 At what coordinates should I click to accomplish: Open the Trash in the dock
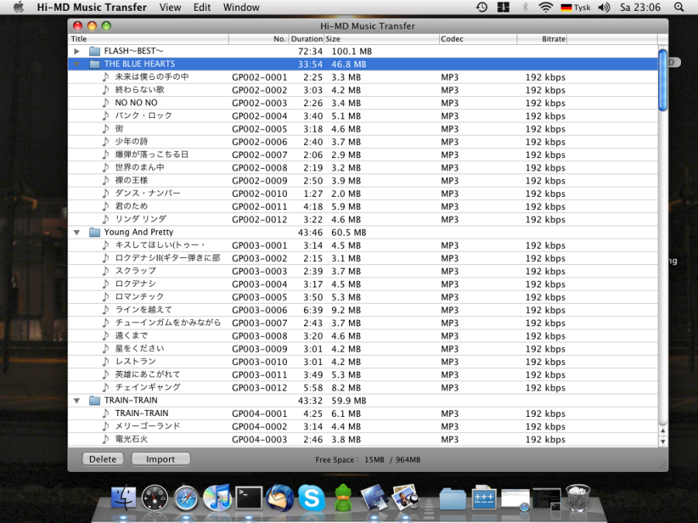point(578,497)
